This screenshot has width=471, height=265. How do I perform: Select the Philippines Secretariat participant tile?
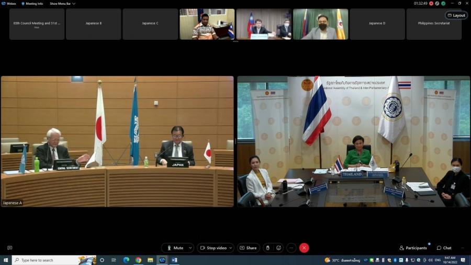(x=434, y=24)
